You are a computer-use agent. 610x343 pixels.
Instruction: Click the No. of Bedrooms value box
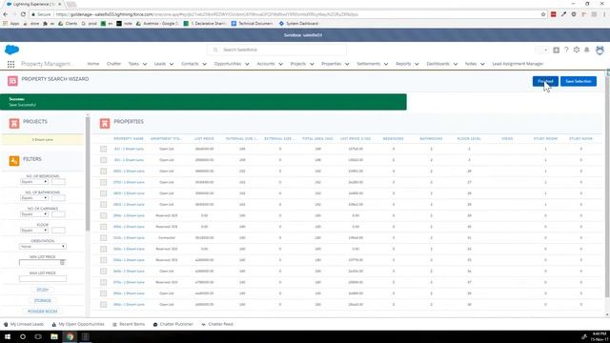[58, 182]
